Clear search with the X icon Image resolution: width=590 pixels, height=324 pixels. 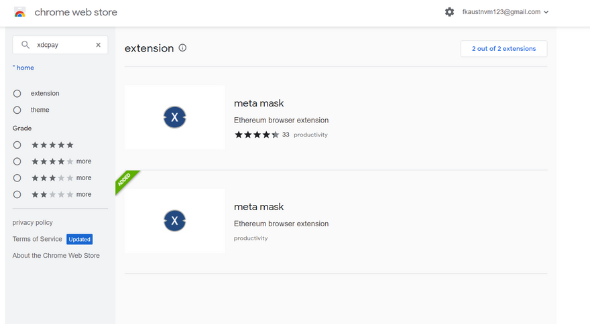point(98,45)
